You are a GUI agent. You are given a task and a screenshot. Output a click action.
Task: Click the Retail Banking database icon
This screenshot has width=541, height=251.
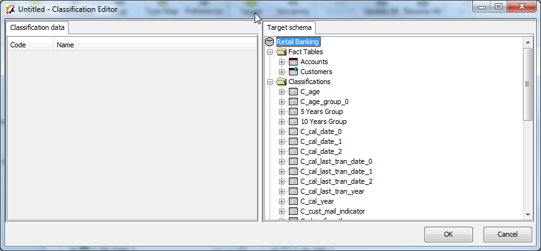(270, 42)
